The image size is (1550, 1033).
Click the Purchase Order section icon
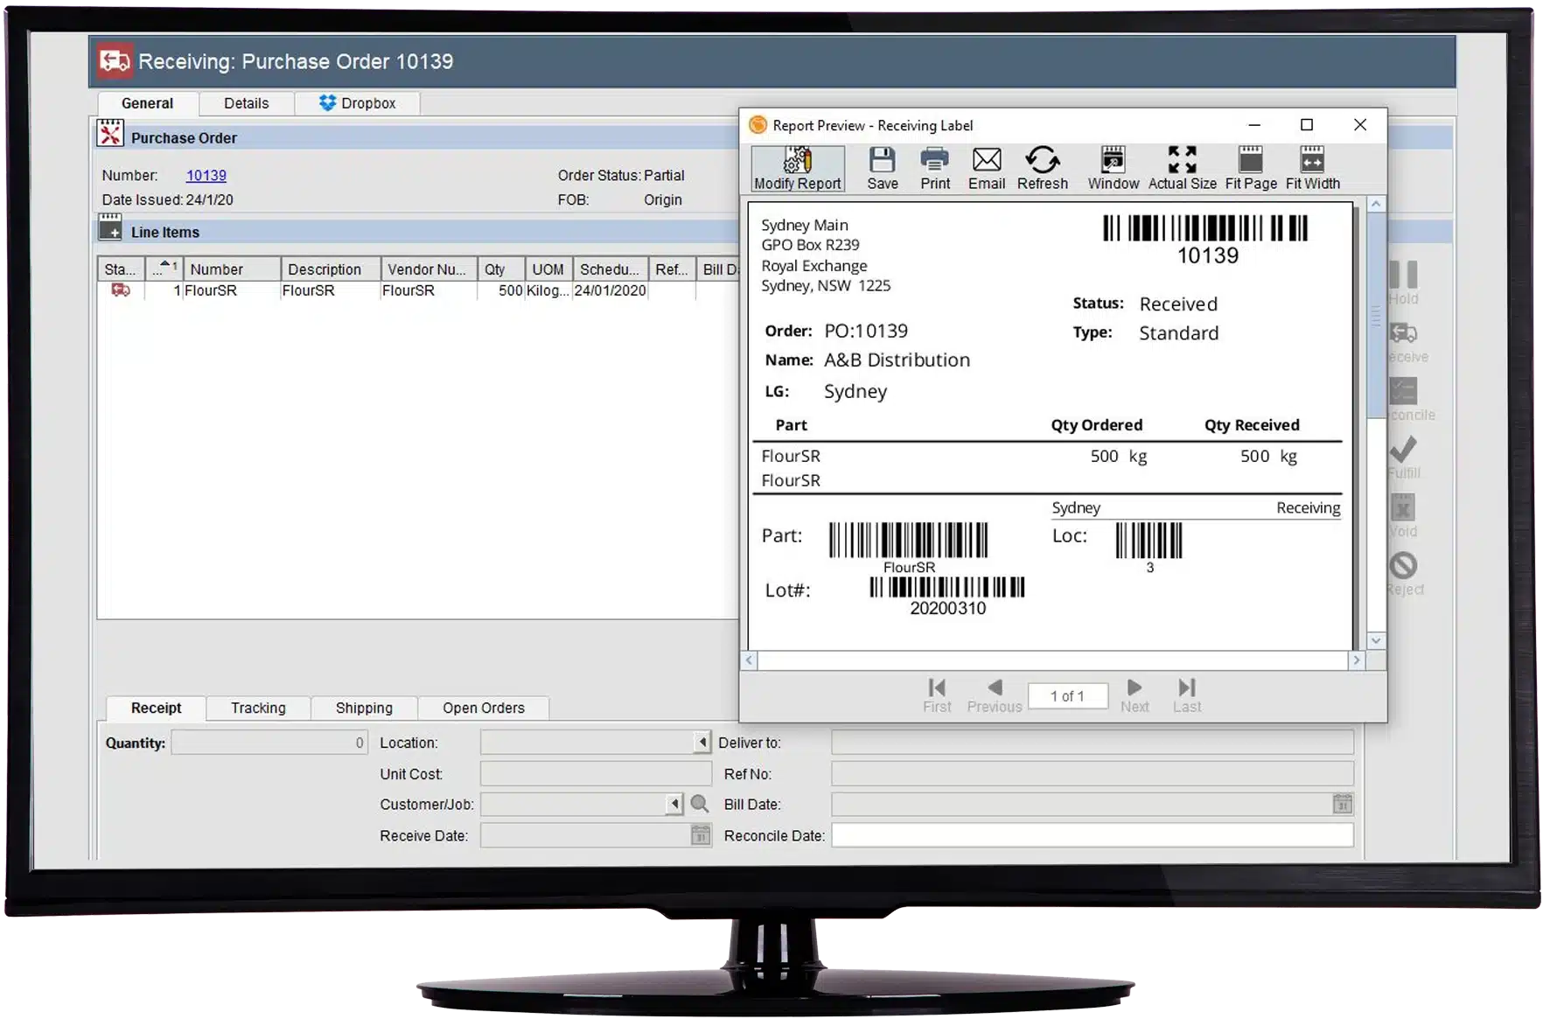coord(110,134)
